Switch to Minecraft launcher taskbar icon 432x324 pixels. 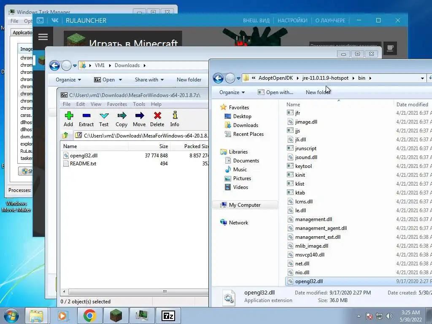pyautogui.click(x=116, y=316)
